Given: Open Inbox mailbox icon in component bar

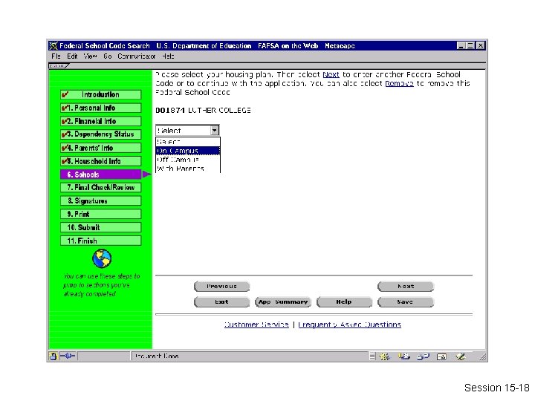Looking at the screenshot, I should click(x=404, y=356).
